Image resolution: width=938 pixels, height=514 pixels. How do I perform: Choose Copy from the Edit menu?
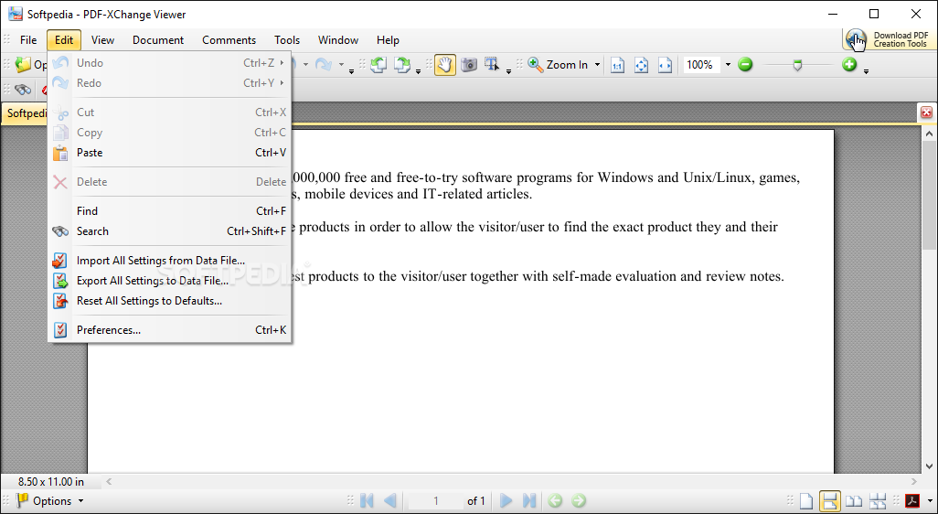pos(169,133)
